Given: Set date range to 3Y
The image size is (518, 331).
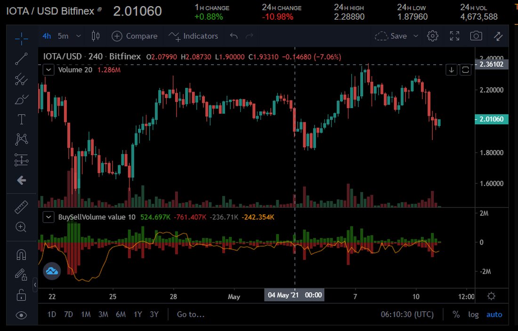Looking at the screenshot, I should tap(154, 315).
